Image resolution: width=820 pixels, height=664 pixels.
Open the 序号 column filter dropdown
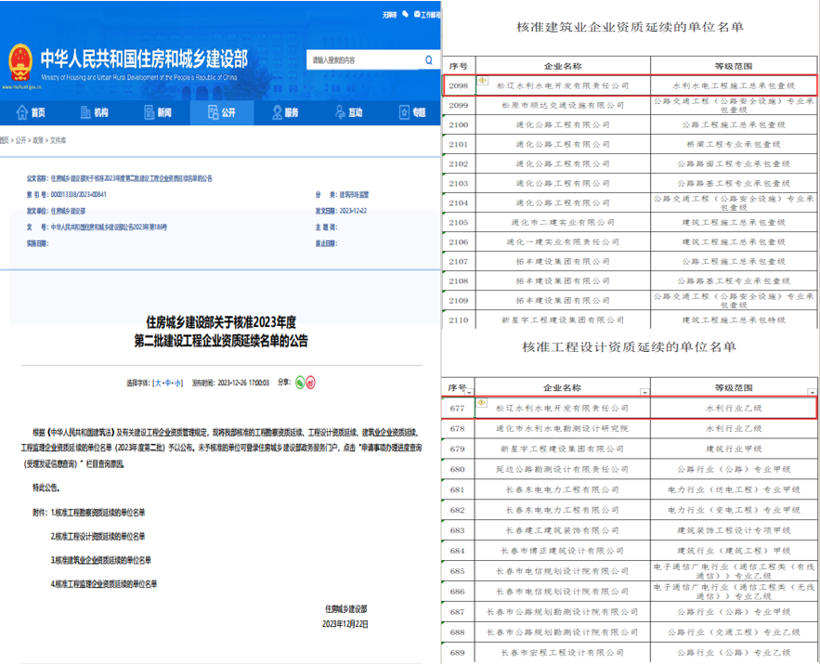pos(471,392)
